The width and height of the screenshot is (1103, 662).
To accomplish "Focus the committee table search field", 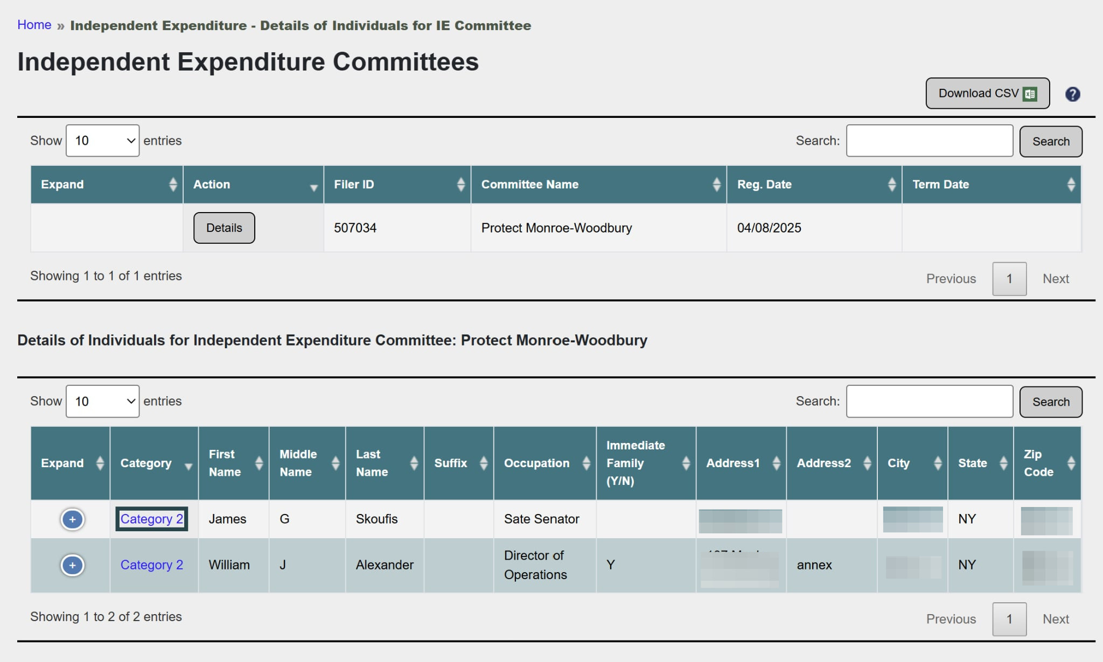I will tap(929, 141).
